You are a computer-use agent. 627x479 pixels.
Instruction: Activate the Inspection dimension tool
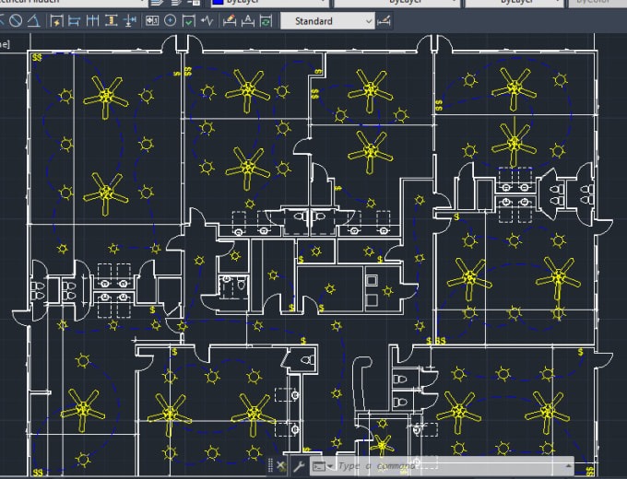pos(189,20)
